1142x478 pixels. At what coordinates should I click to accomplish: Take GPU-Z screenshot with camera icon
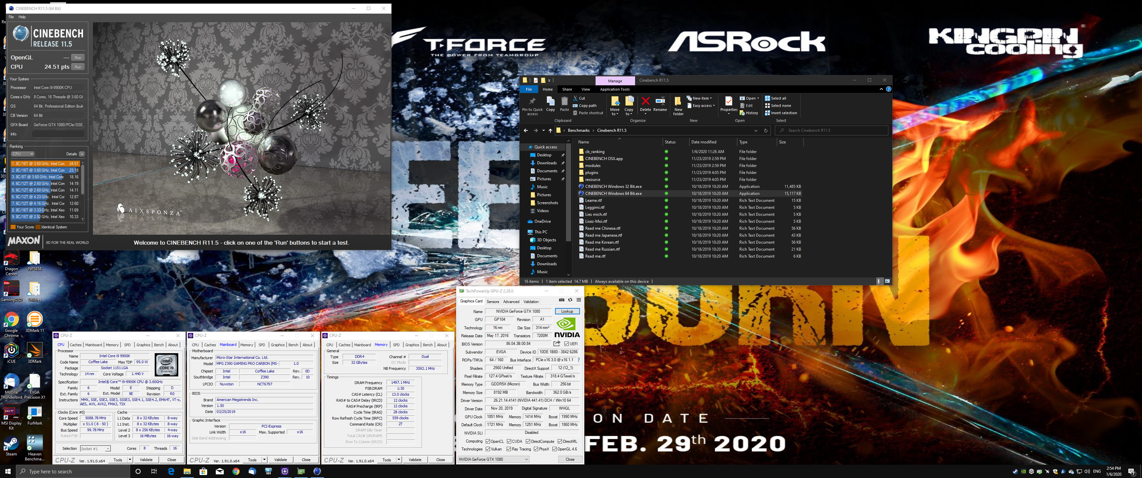[x=561, y=300]
